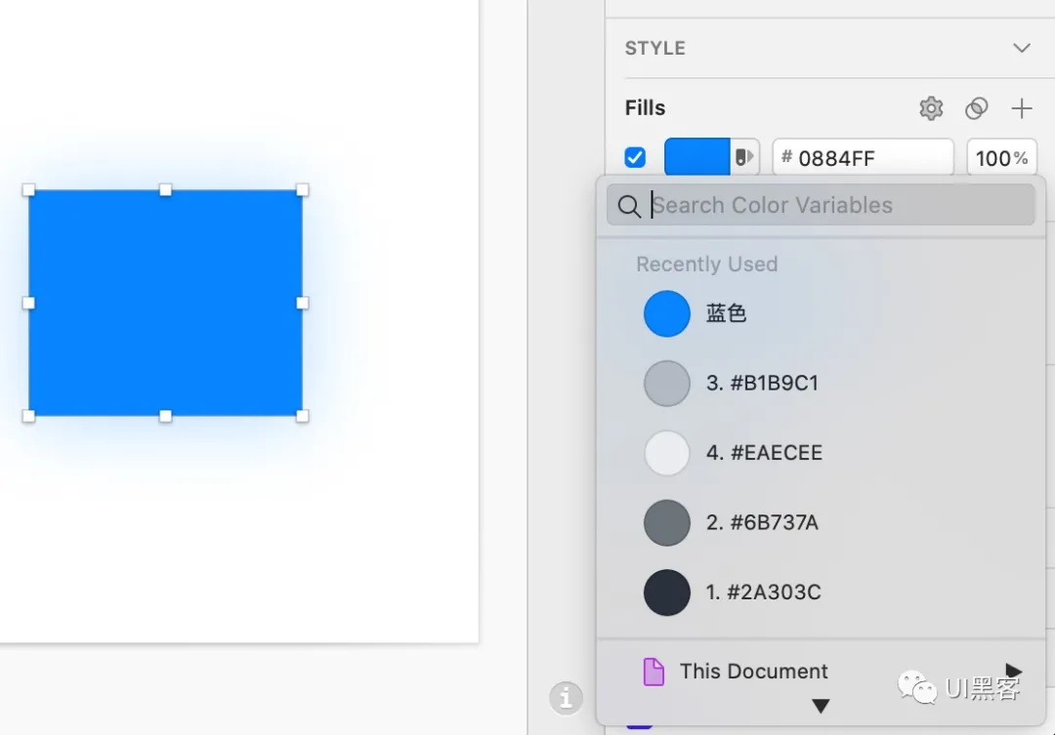This screenshot has height=735, width=1055.
Task: Open fill settings gear icon
Action: tap(931, 108)
